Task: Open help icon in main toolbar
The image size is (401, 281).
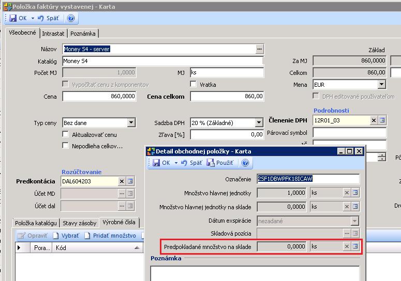Action: 71,18
